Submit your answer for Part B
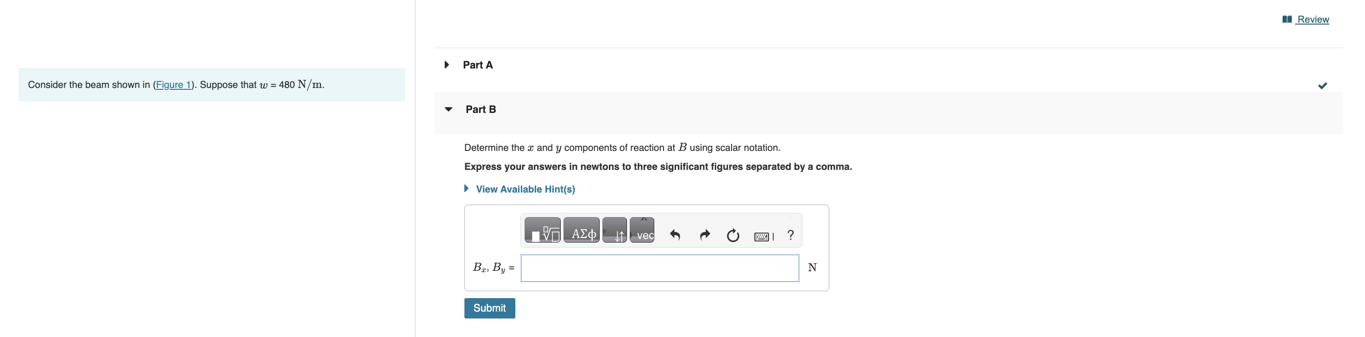The image size is (1365, 337). [489, 308]
